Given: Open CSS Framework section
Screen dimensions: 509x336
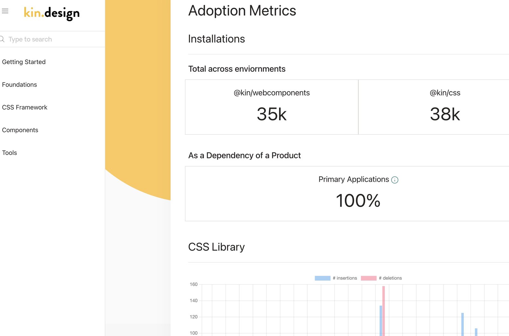Looking at the screenshot, I should 24,107.
